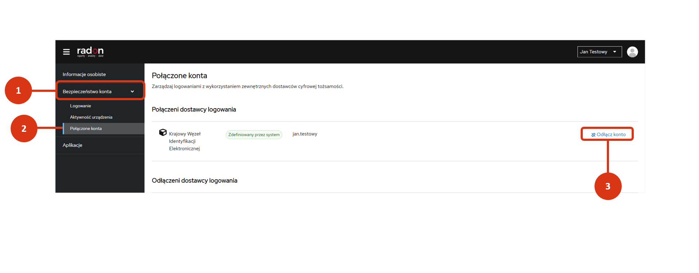
Task: Open the Jan Testowy user dropdown
Action: tap(599, 52)
